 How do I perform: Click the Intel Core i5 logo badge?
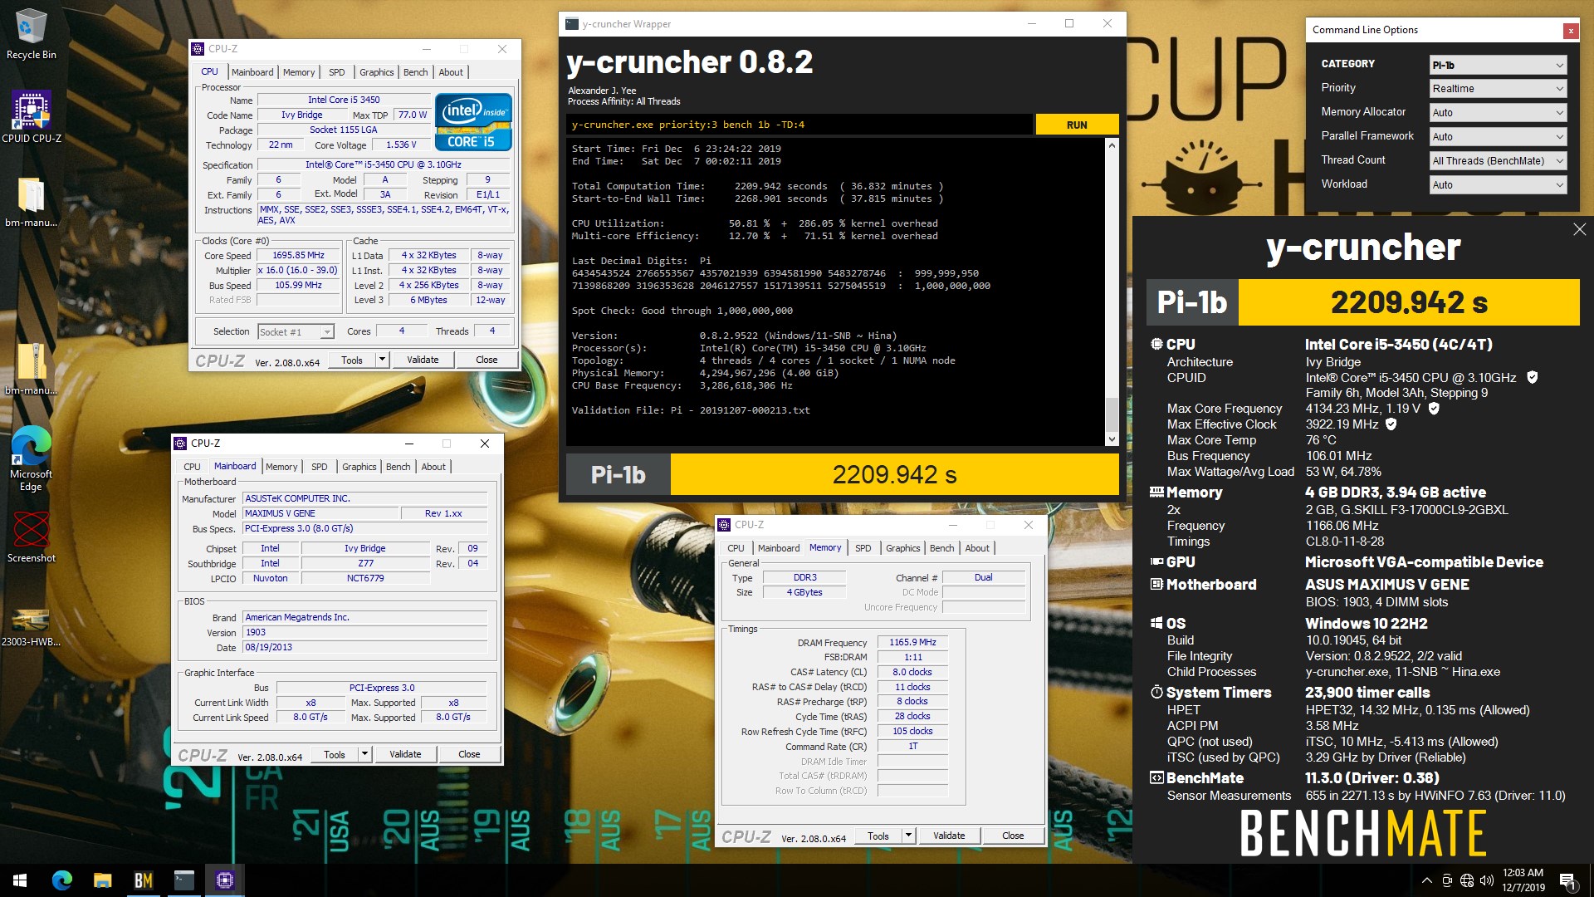point(473,122)
